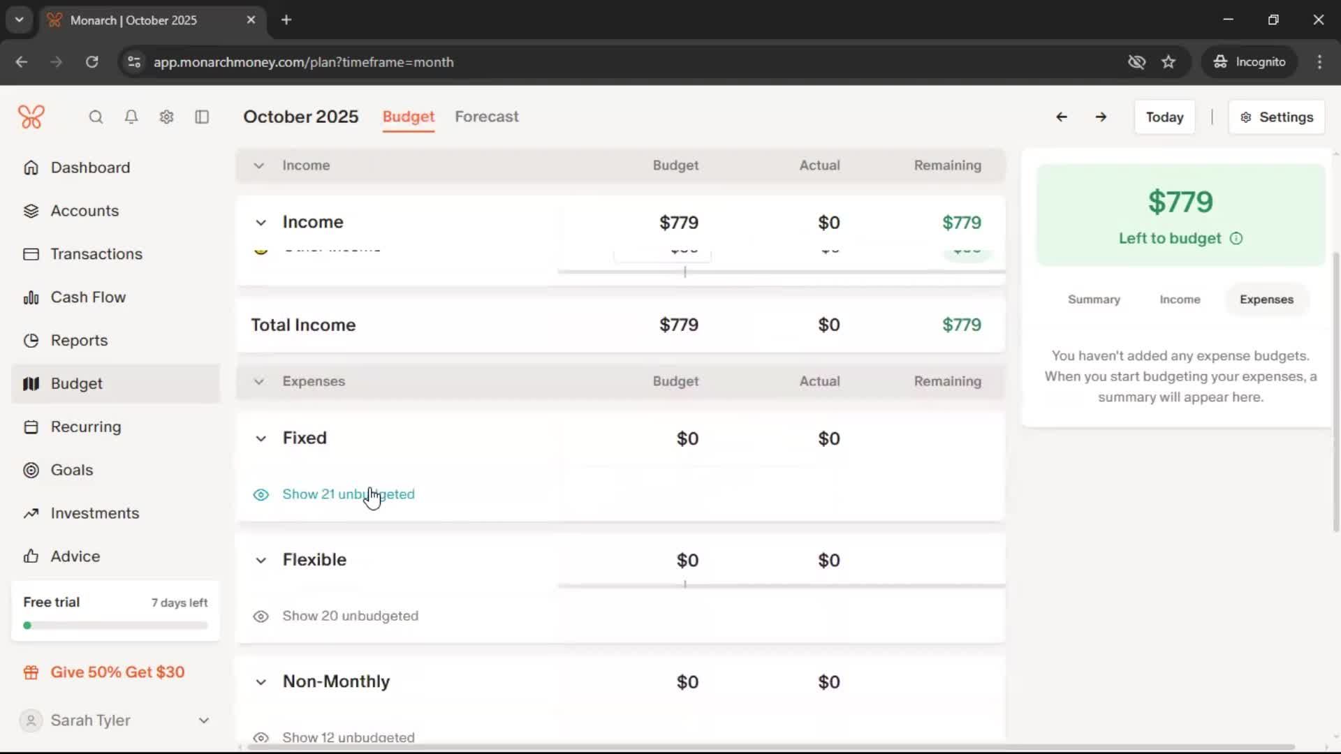The height and width of the screenshot is (754, 1341).
Task: Go to previous month arrow
Action: click(1061, 117)
